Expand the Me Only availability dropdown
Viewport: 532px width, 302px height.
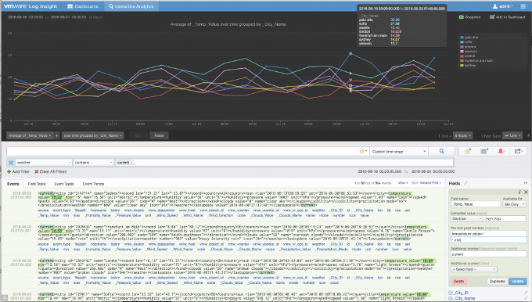coord(514,204)
